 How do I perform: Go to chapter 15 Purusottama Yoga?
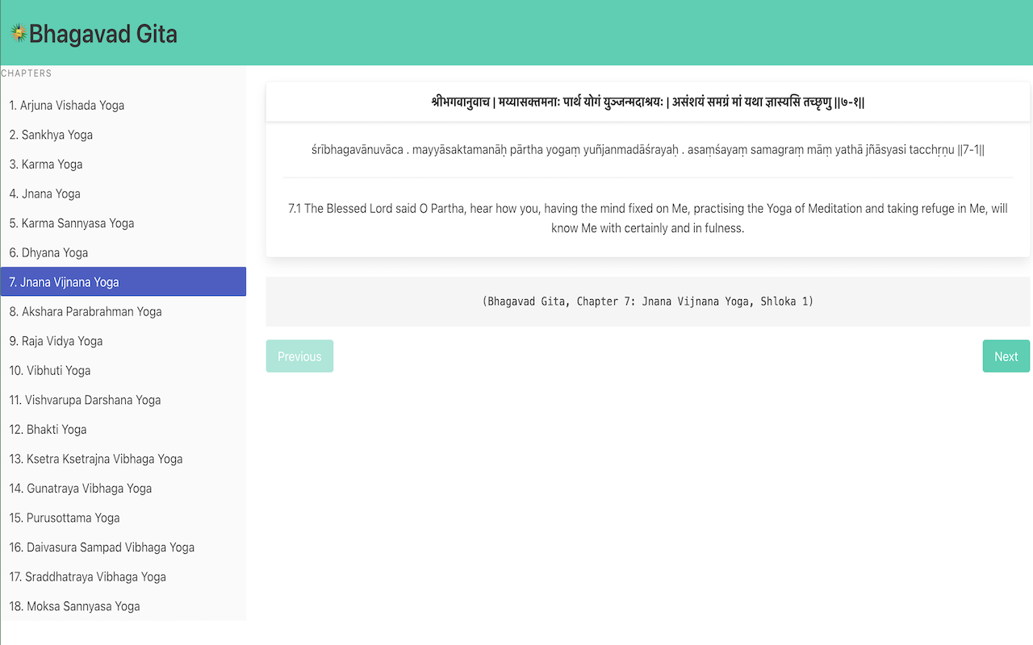click(x=123, y=518)
